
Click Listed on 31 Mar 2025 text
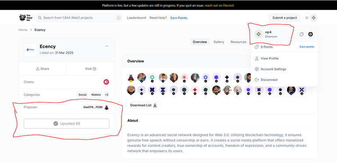57,53
